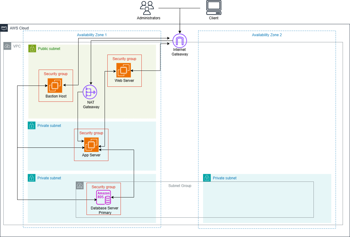Select the Client computer icon
350x237 pixels.
(213, 8)
